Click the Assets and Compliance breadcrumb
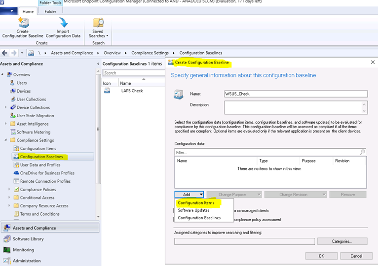 72,53
